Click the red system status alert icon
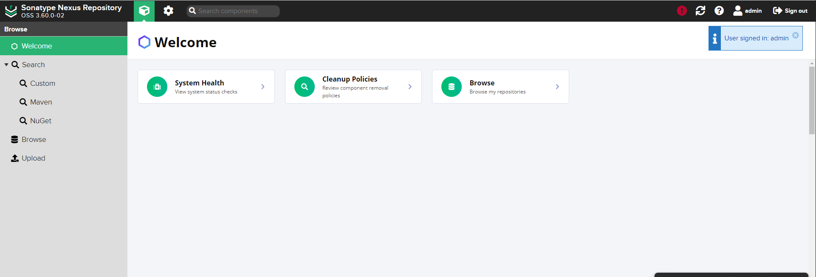816x277 pixels. pyautogui.click(x=682, y=11)
